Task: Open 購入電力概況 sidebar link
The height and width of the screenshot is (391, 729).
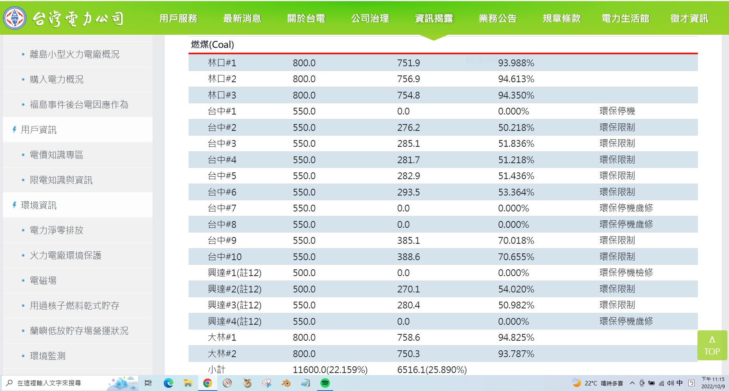Action: [x=57, y=79]
